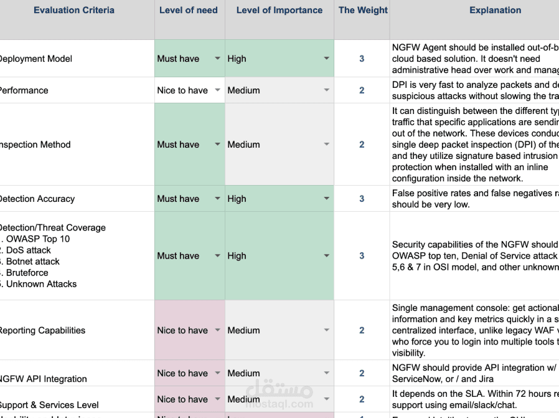Select the Reporting Capabilities criteria cell
559x418 pixels.
coord(42,330)
